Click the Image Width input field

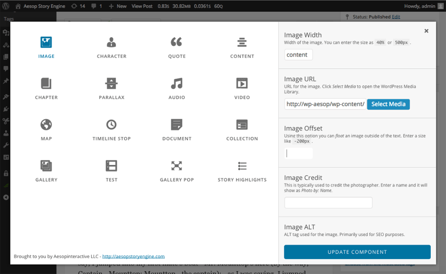pyautogui.click(x=298, y=55)
